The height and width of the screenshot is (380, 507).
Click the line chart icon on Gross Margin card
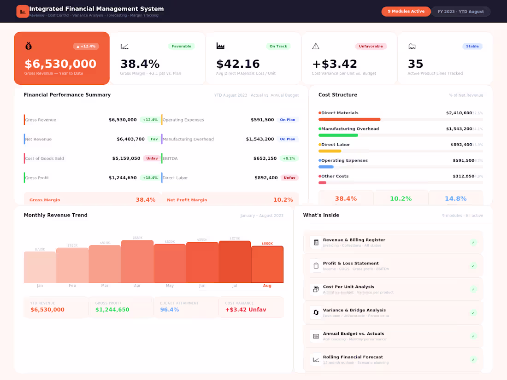124,46
